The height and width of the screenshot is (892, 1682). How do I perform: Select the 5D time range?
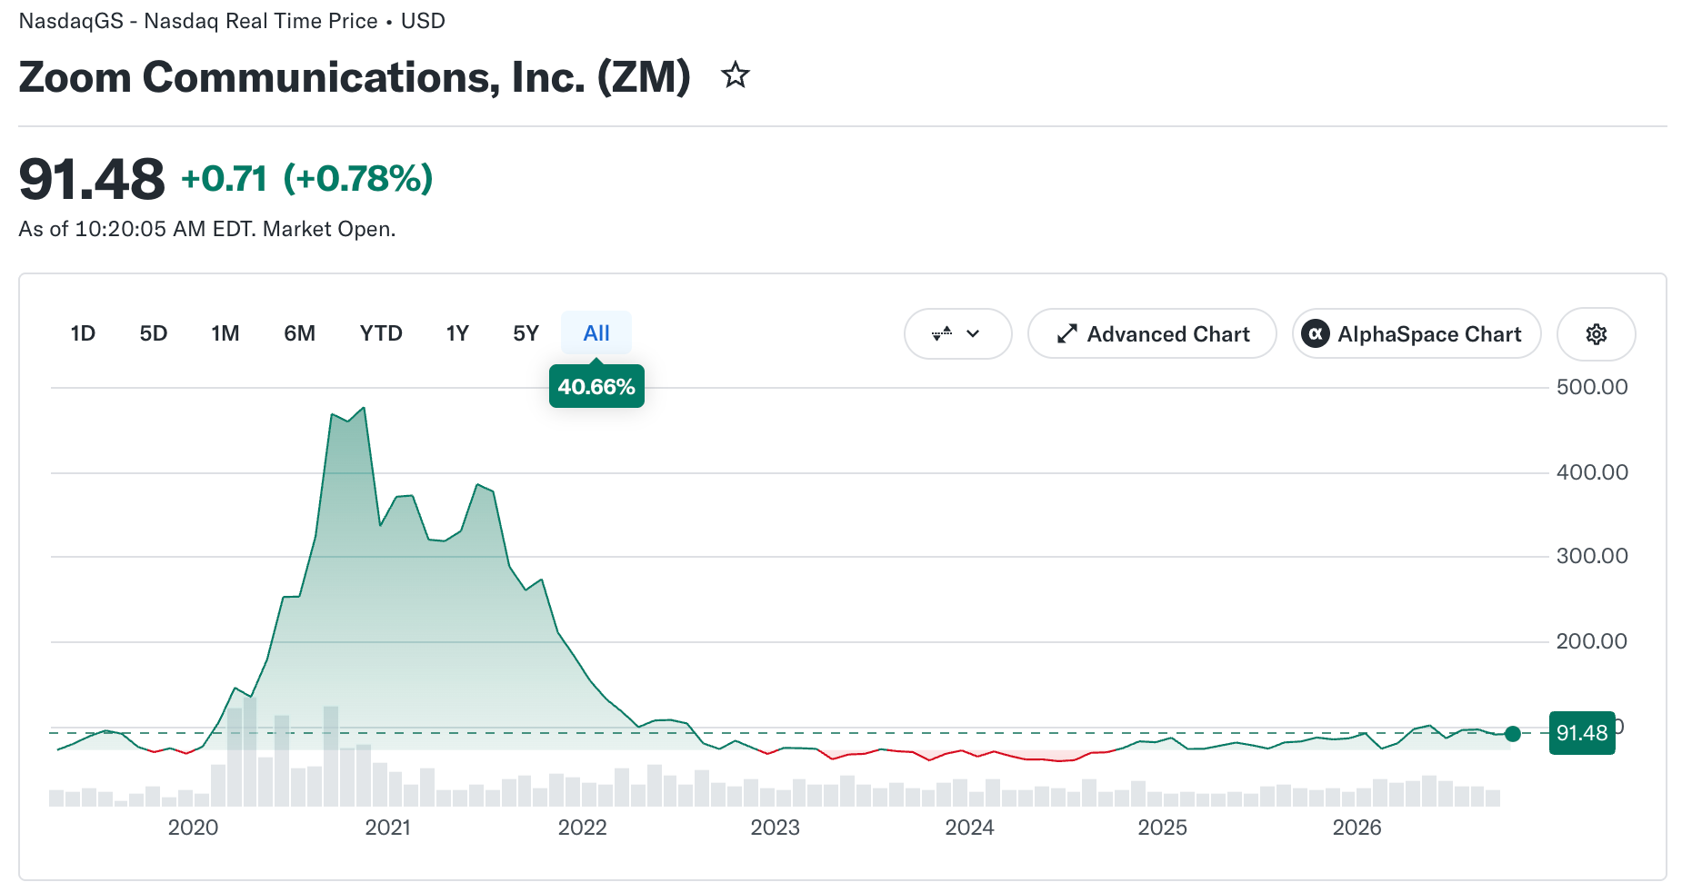(x=154, y=333)
